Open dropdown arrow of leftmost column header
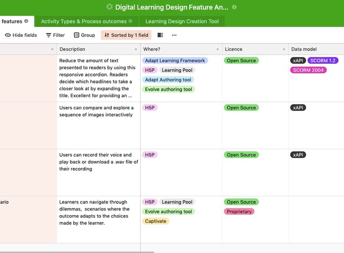The width and height of the screenshot is (344, 253). (x=52, y=50)
